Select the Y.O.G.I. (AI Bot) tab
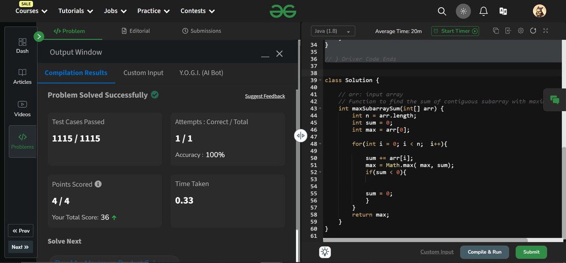566x263 pixels. (x=201, y=73)
